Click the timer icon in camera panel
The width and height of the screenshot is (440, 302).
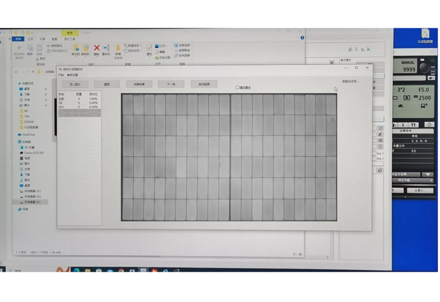[x=429, y=125]
